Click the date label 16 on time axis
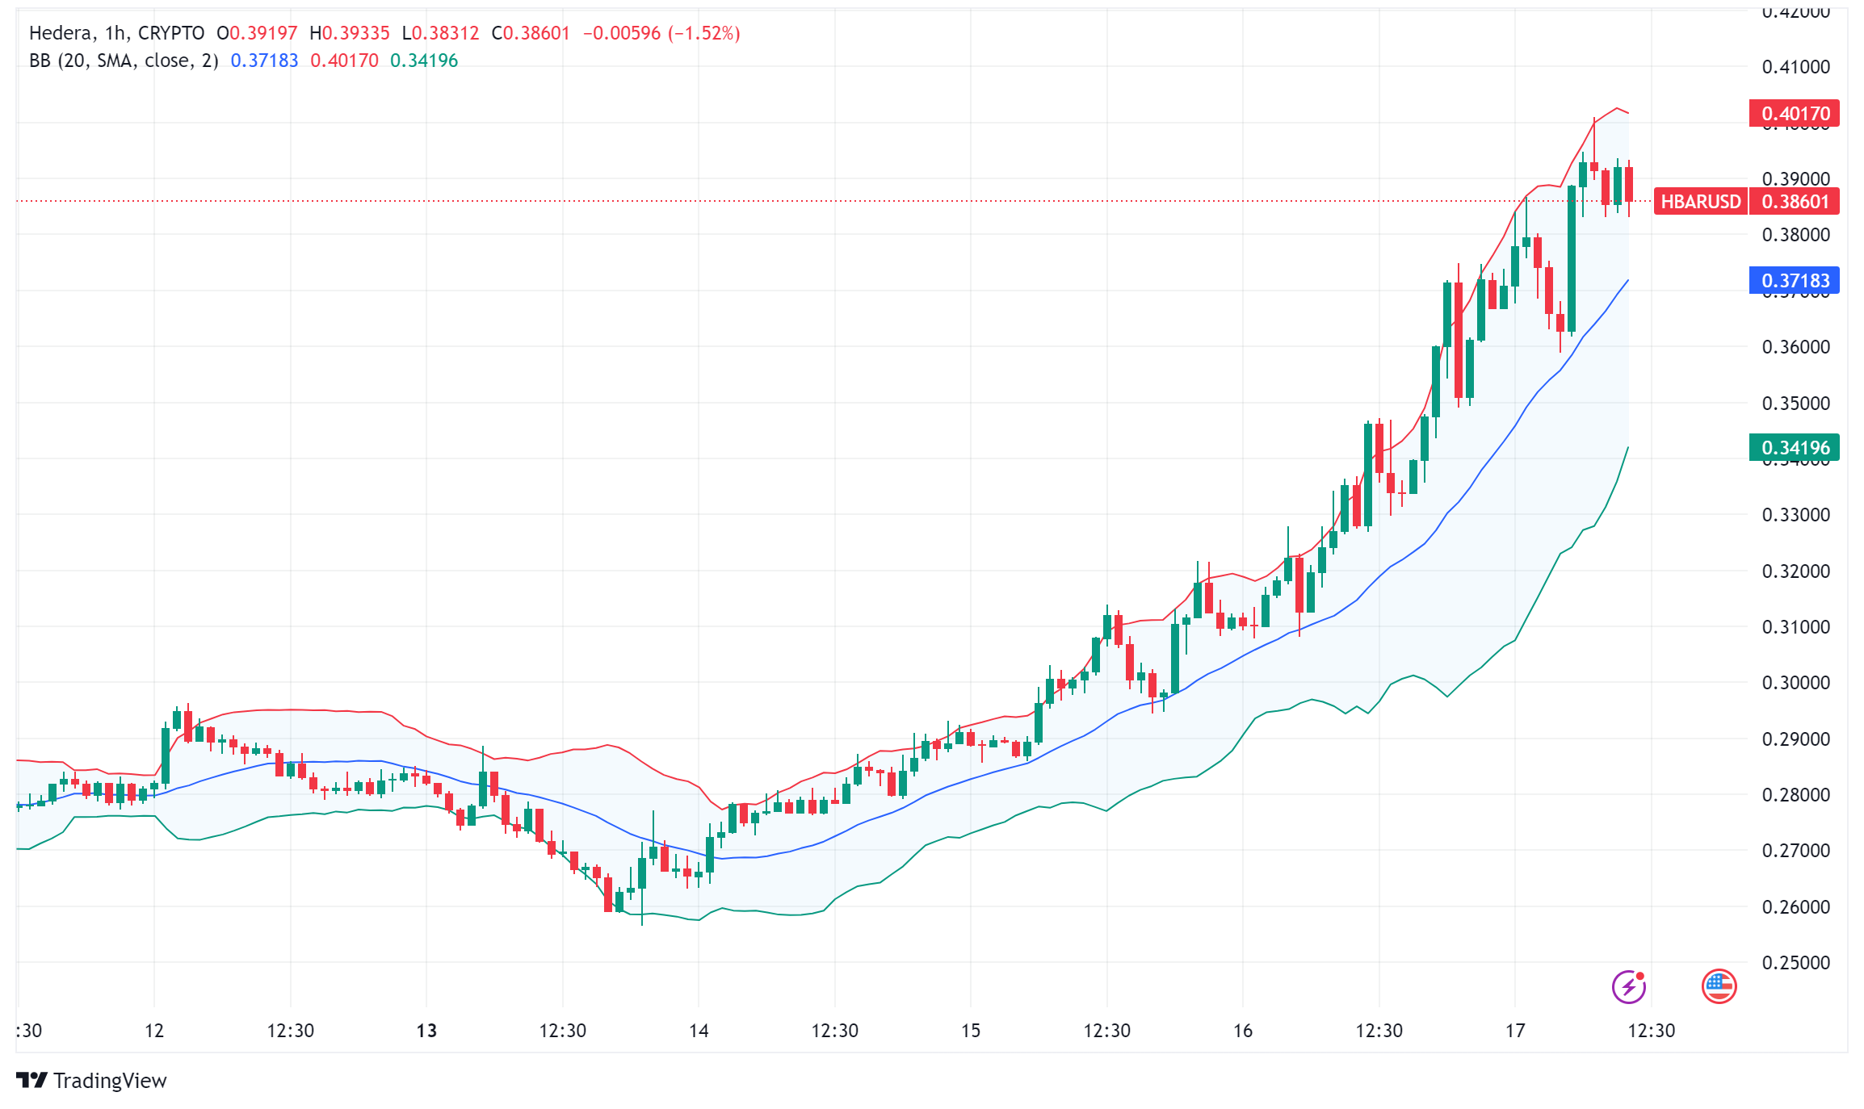 coord(1243,1031)
